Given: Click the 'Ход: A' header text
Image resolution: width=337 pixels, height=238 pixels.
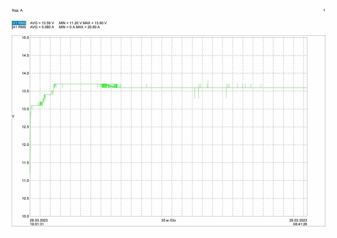Looking at the screenshot, I should point(17,10).
